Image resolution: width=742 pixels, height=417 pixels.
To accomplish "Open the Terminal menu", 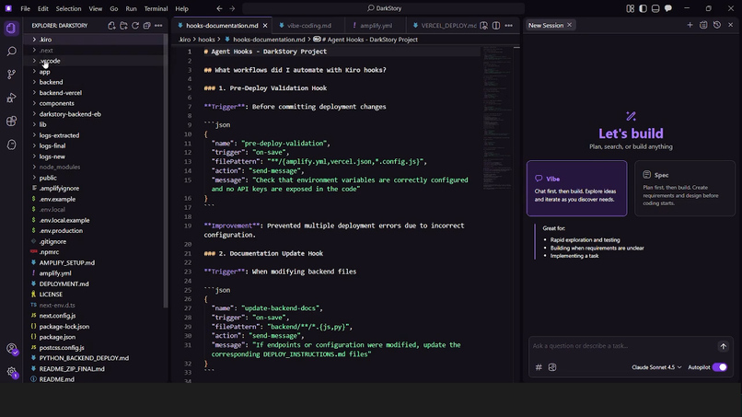I will (156, 8).
